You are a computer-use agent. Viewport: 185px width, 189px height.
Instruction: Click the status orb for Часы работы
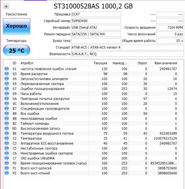pyautogui.click(x=6, y=94)
